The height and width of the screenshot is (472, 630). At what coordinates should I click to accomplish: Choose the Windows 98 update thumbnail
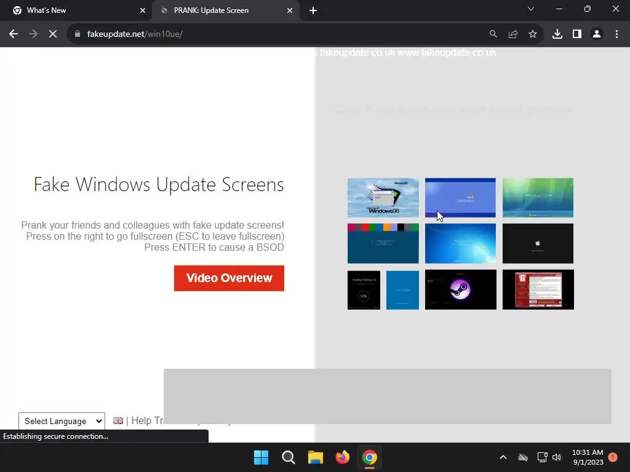383,197
